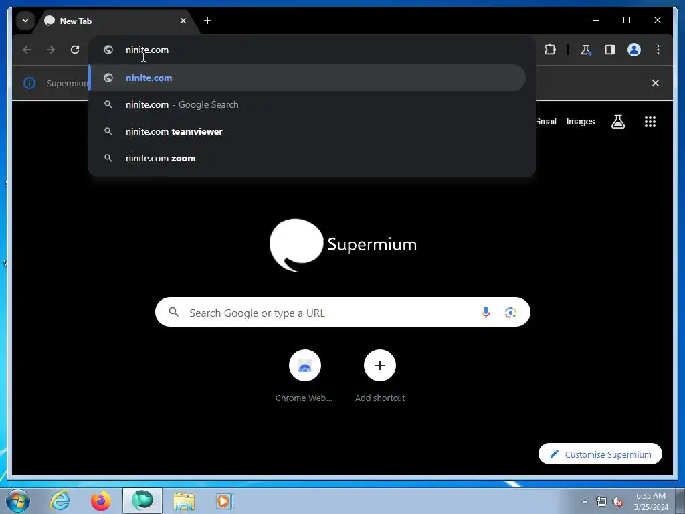Close the New Tab tab
685x514 pixels.
pyautogui.click(x=183, y=21)
